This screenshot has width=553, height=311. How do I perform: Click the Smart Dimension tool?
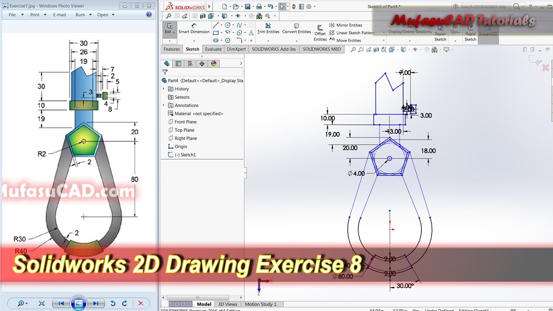click(194, 29)
